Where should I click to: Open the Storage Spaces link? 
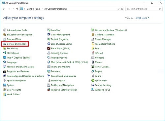pyautogui.click(x=58, y=81)
